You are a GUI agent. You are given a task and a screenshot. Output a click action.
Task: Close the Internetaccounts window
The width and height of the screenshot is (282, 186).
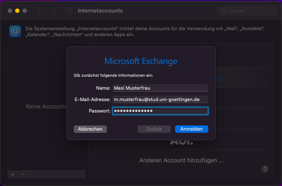coord(10,11)
